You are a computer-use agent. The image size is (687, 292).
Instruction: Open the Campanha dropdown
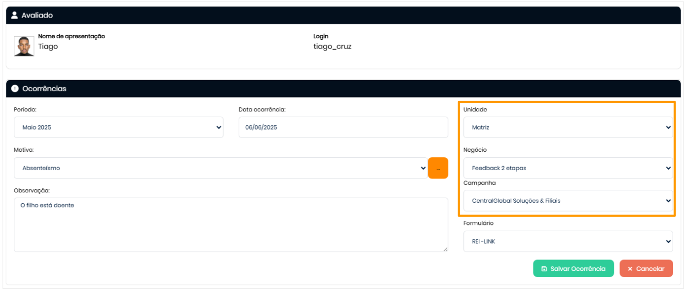(567, 201)
